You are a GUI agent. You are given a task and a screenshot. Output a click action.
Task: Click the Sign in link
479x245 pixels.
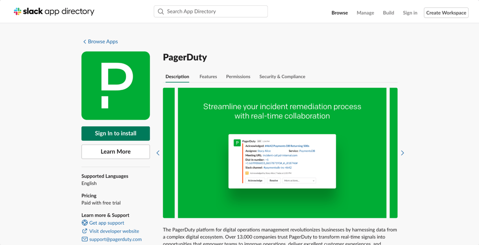tap(410, 13)
